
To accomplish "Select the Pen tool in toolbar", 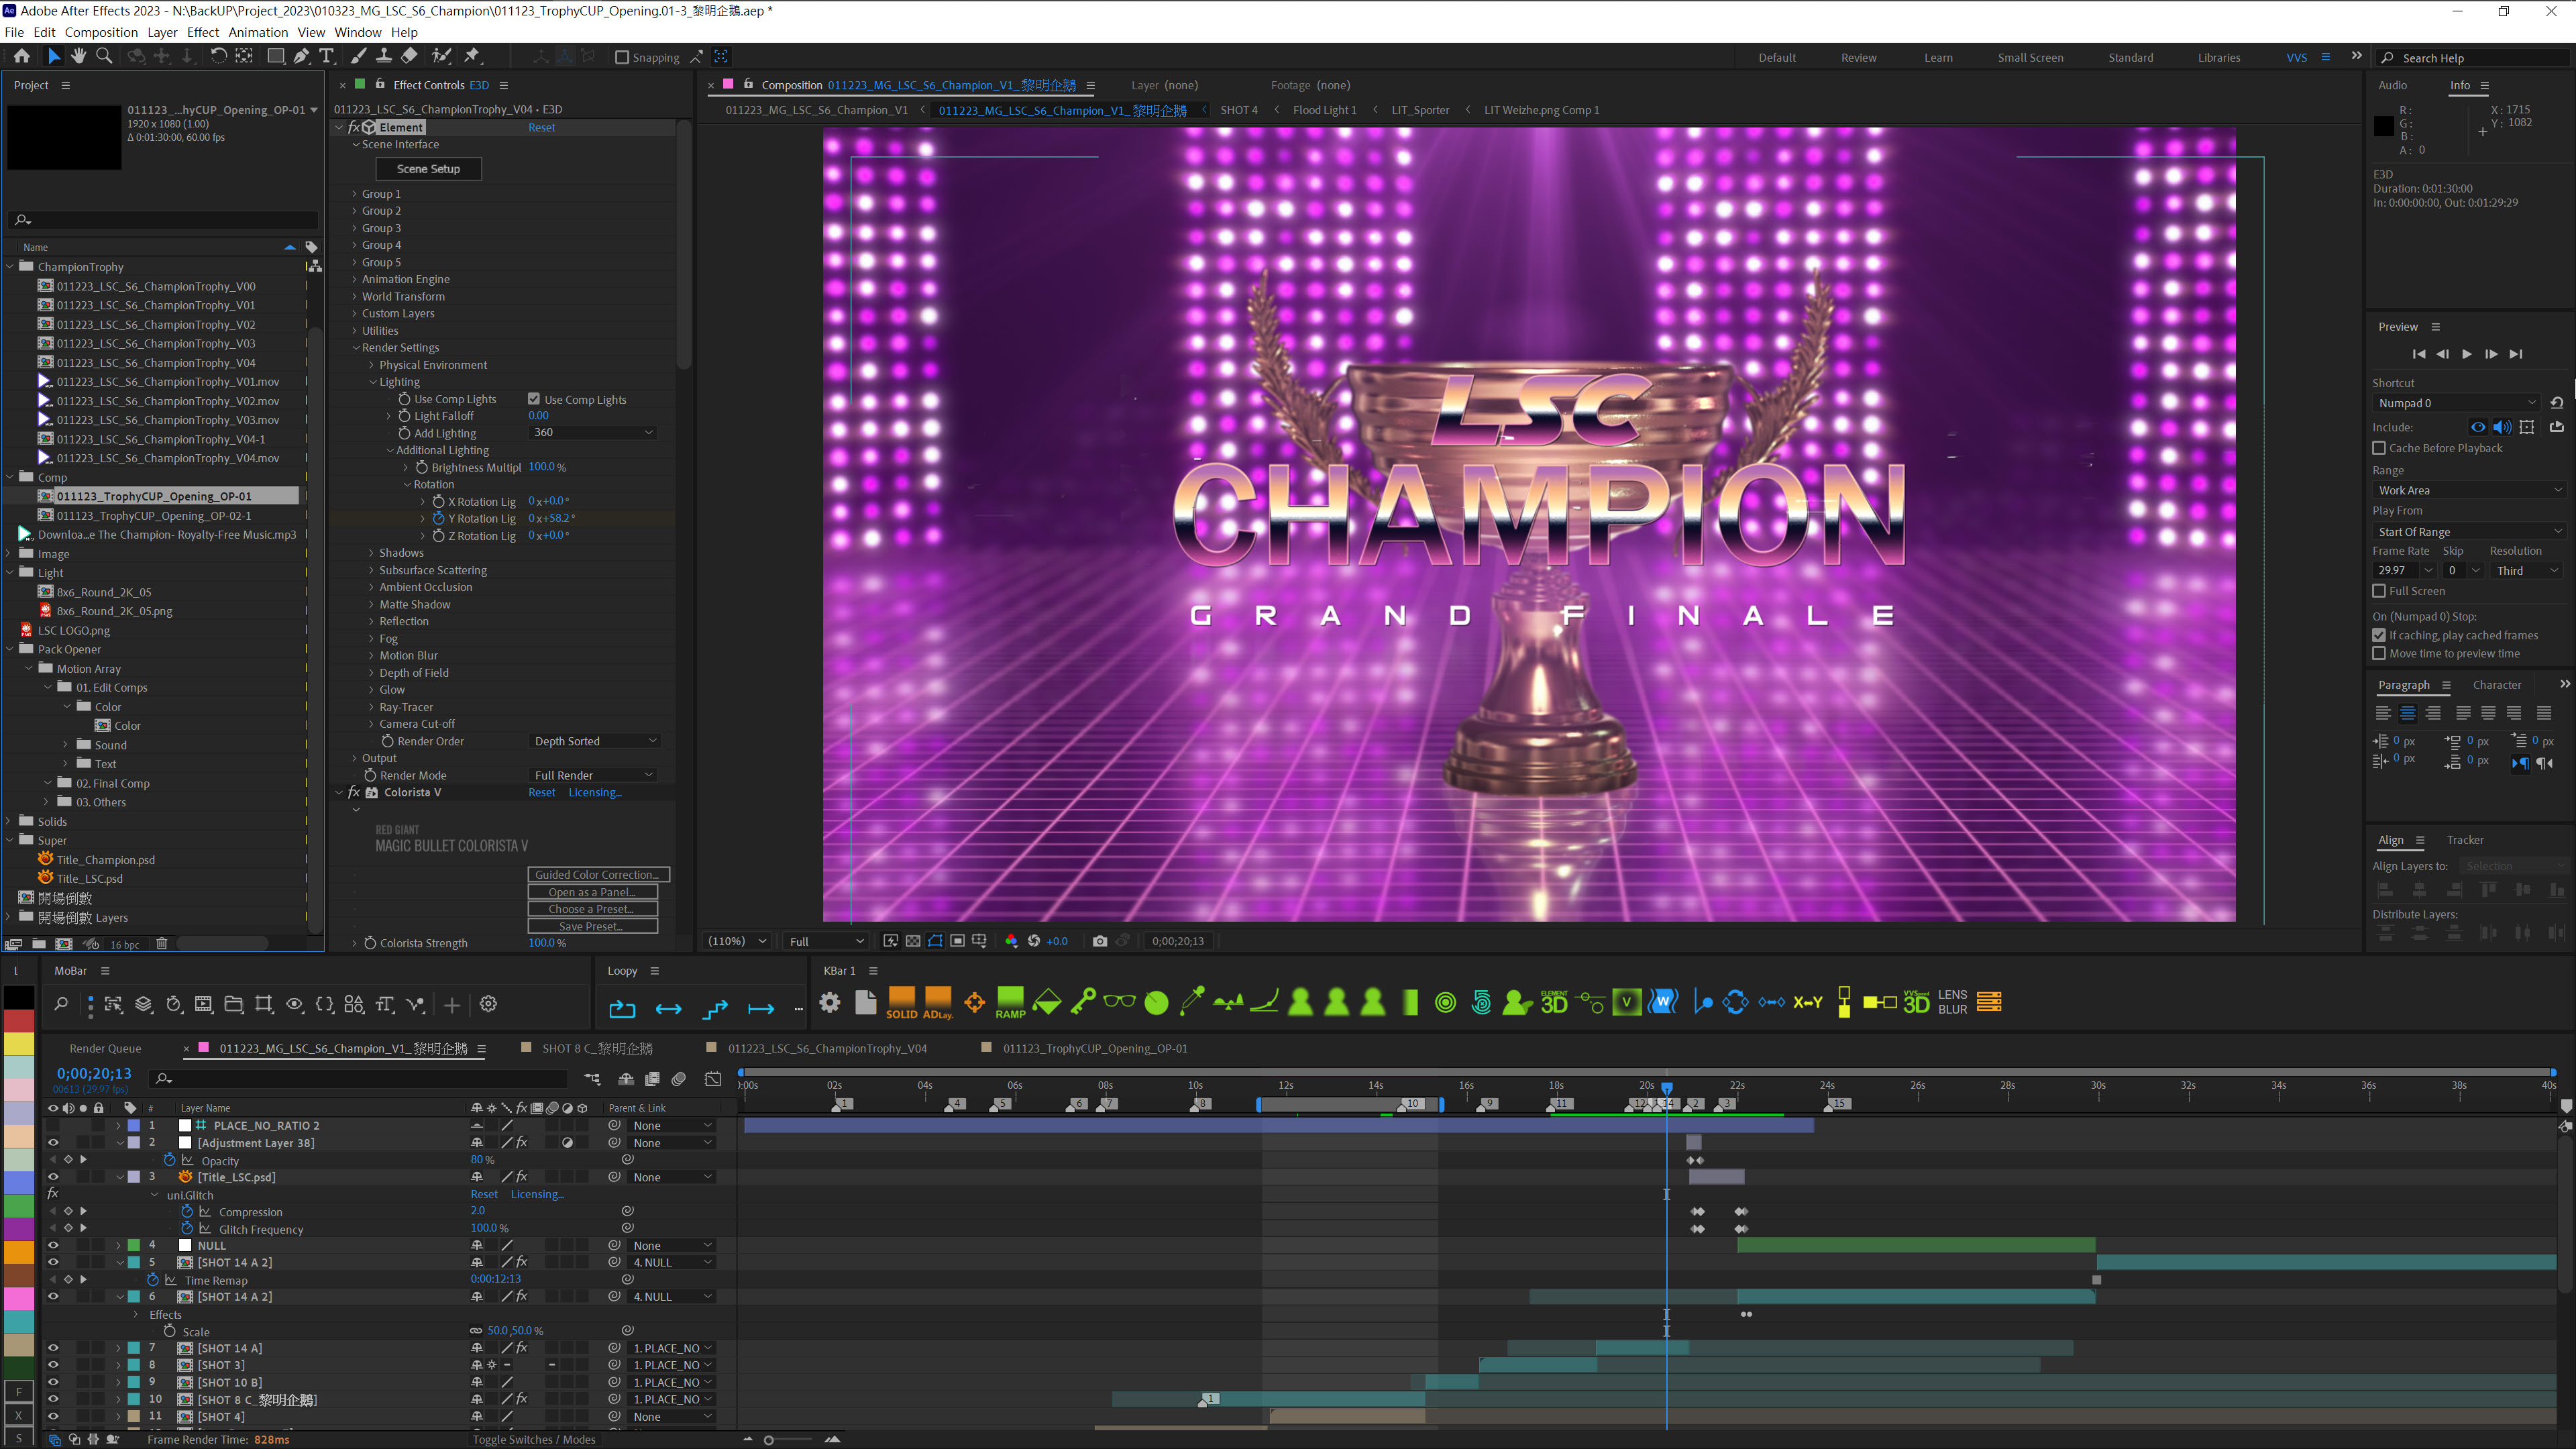I will (x=301, y=57).
